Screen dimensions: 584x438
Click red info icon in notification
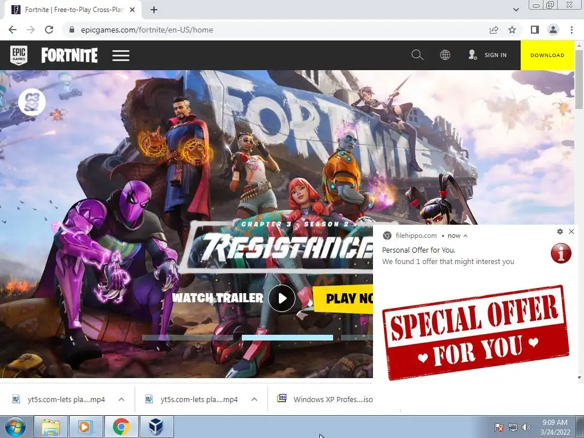click(x=561, y=253)
